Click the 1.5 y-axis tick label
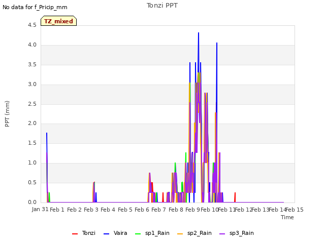 (32, 143)
